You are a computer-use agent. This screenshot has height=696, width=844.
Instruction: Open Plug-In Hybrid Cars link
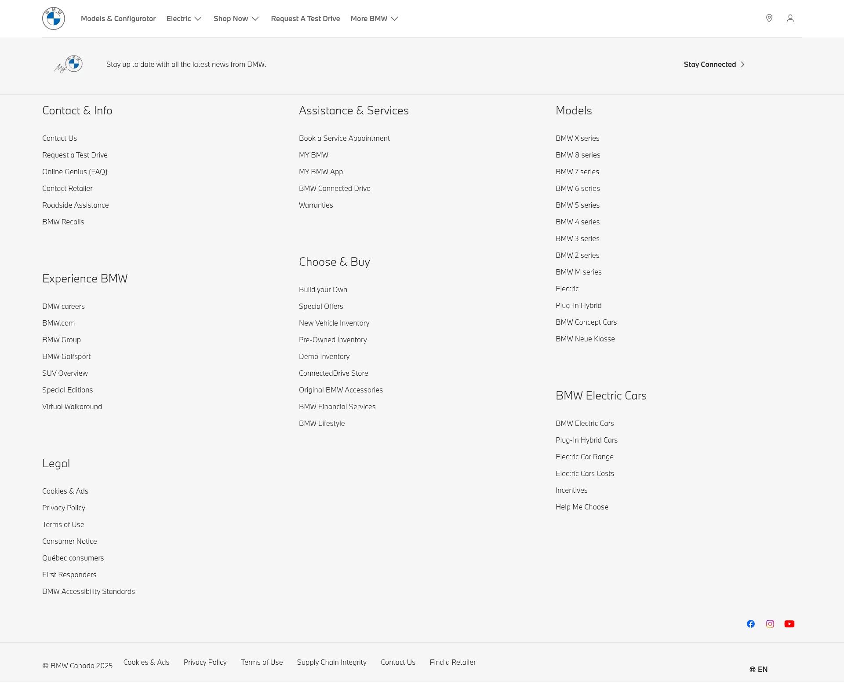(586, 440)
